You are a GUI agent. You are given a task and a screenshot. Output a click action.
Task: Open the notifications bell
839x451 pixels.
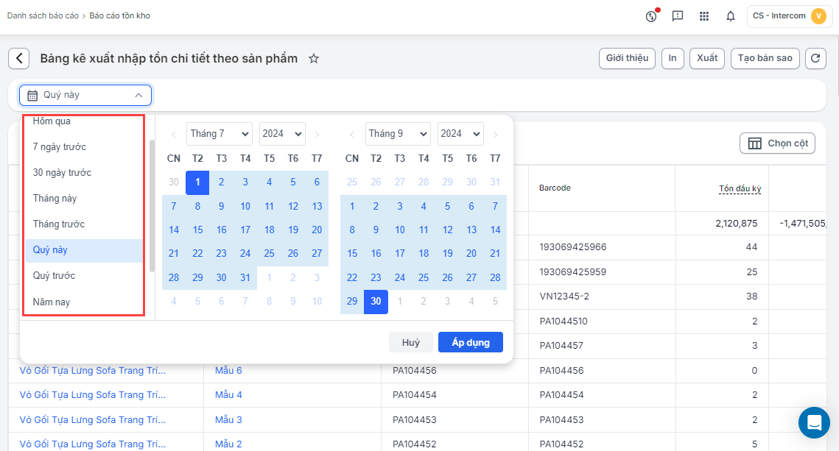tap(731, 16)
